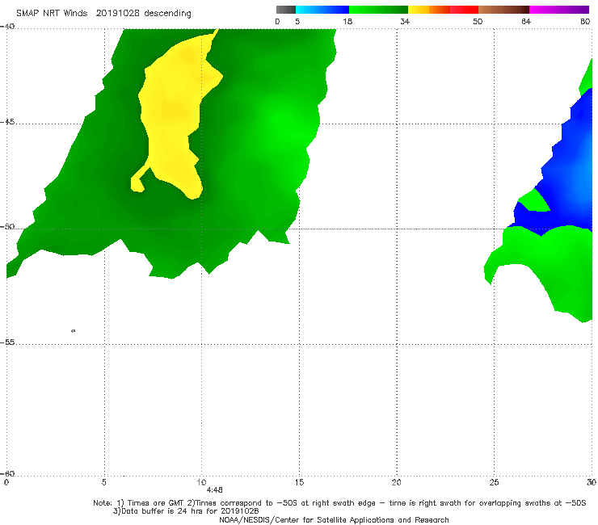Click the word 'descending' in the title
Image resolution: width=598 pixels, height=525 pixels.
click(168, 14)
